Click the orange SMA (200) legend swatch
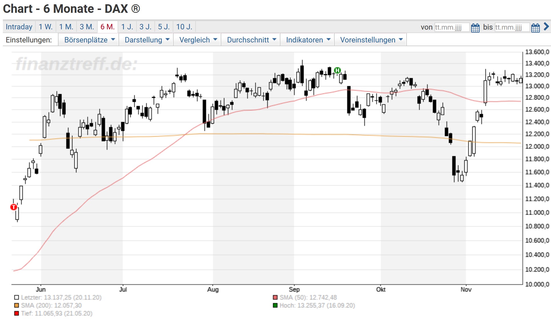 (x=17, y=306)
